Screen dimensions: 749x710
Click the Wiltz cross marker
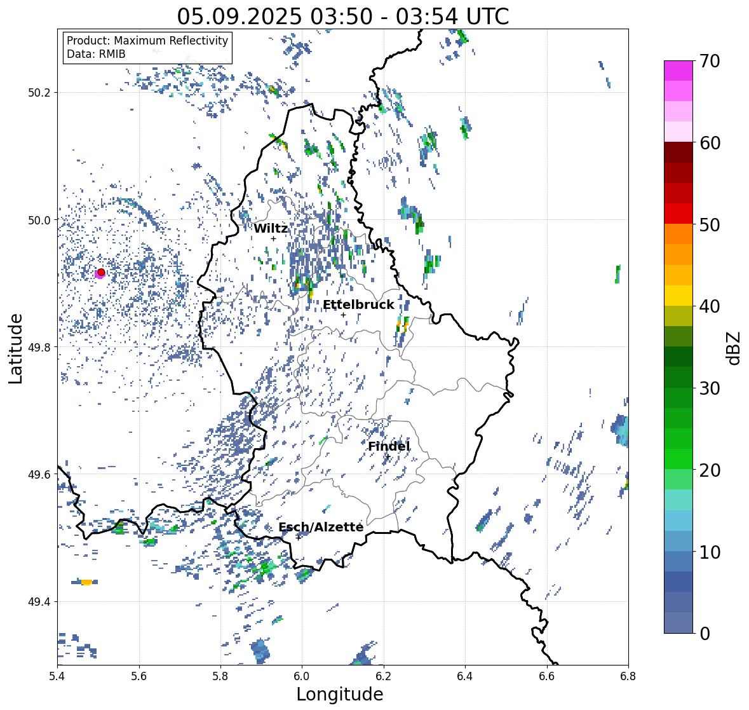(x=273, y=238)
